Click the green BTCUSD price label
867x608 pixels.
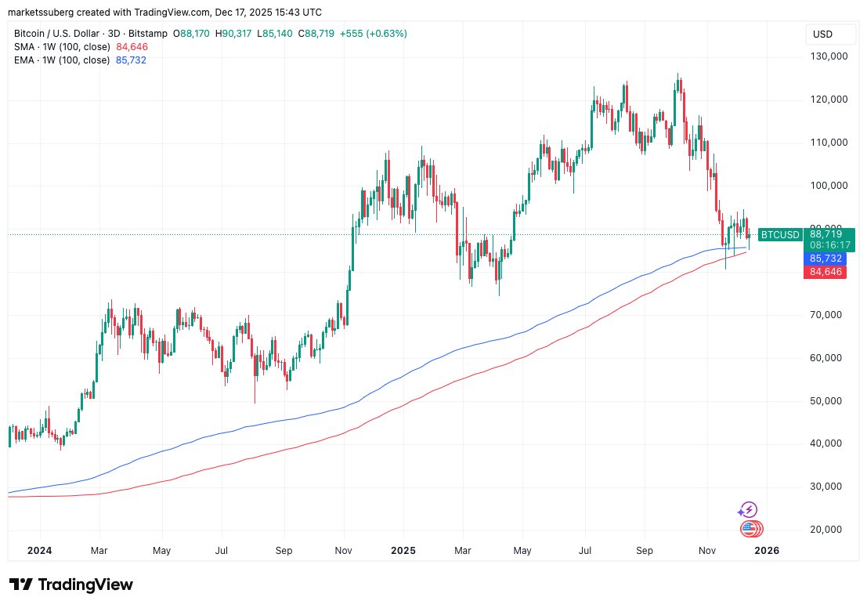(x=780, y=234)
